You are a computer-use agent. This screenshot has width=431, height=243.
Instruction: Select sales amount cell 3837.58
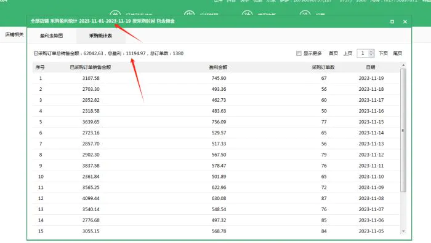click(x=91, y=166)
